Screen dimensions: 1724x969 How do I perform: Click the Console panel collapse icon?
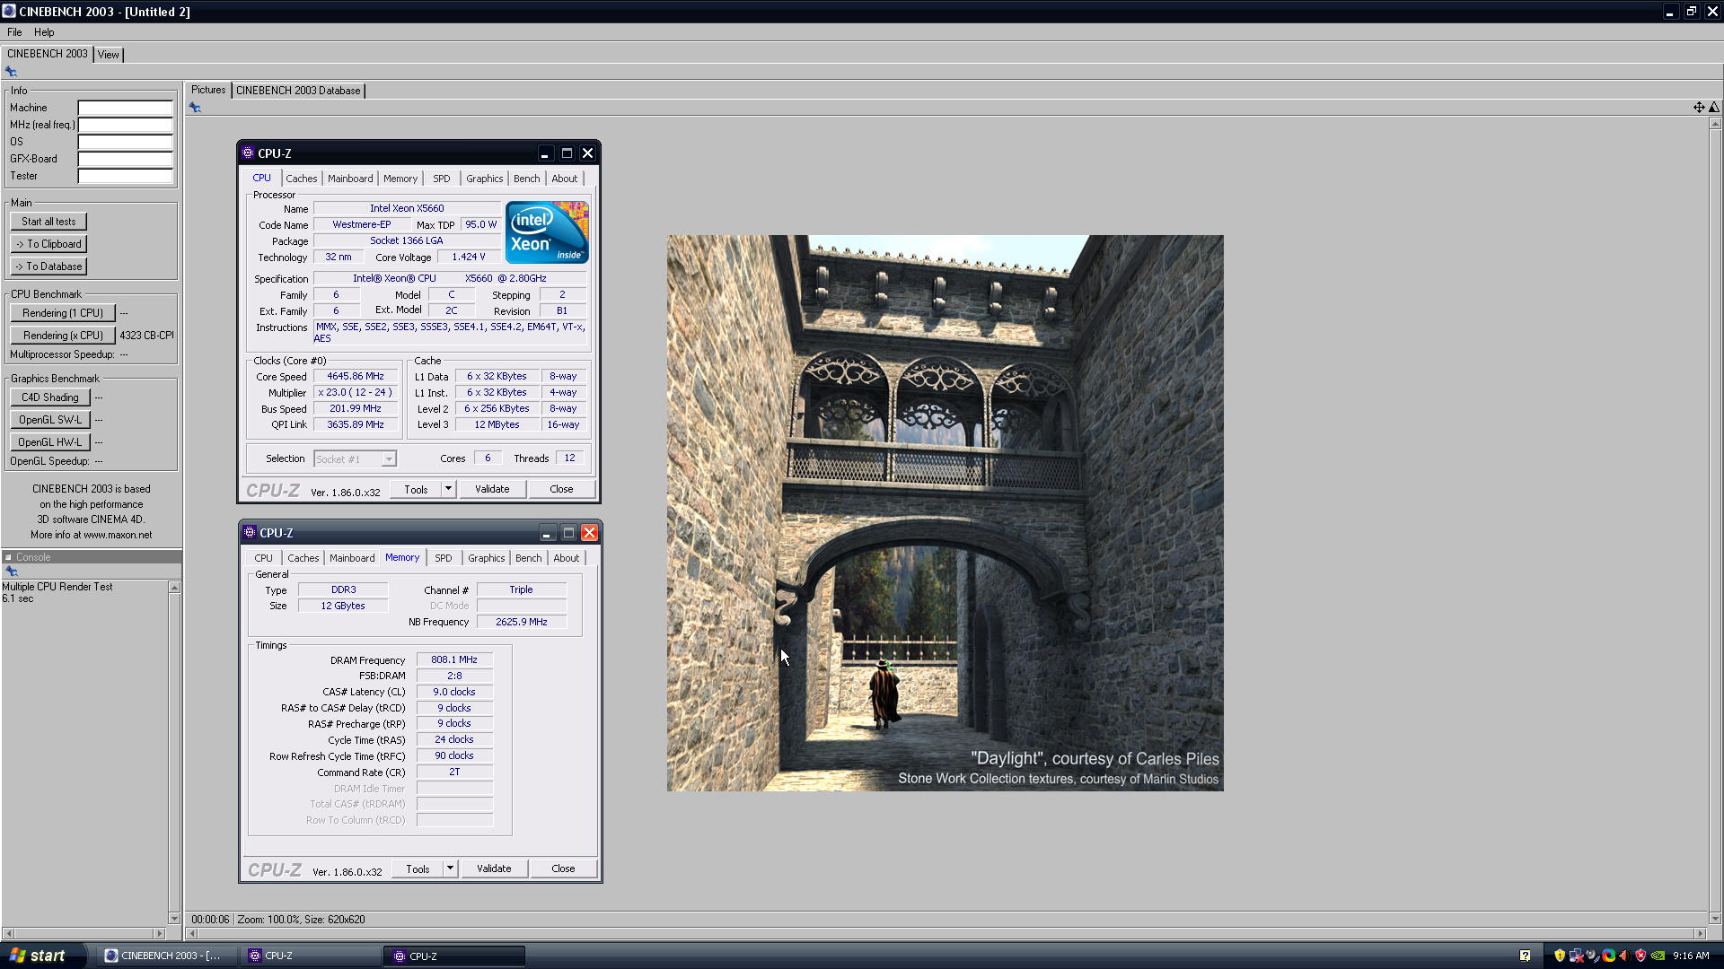(x=8, y=557)
